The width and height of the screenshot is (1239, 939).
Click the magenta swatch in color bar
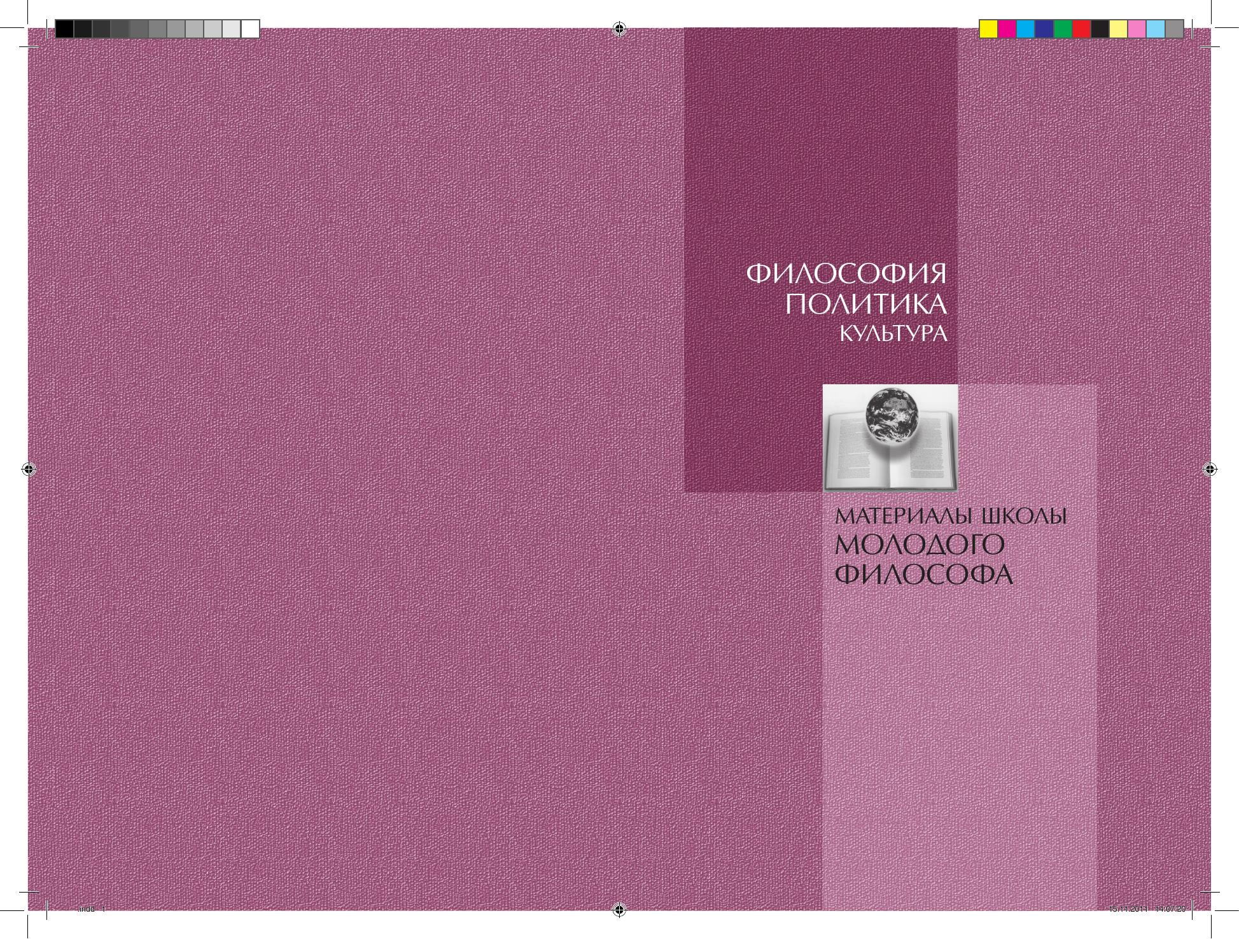(x=1007, y=29)
